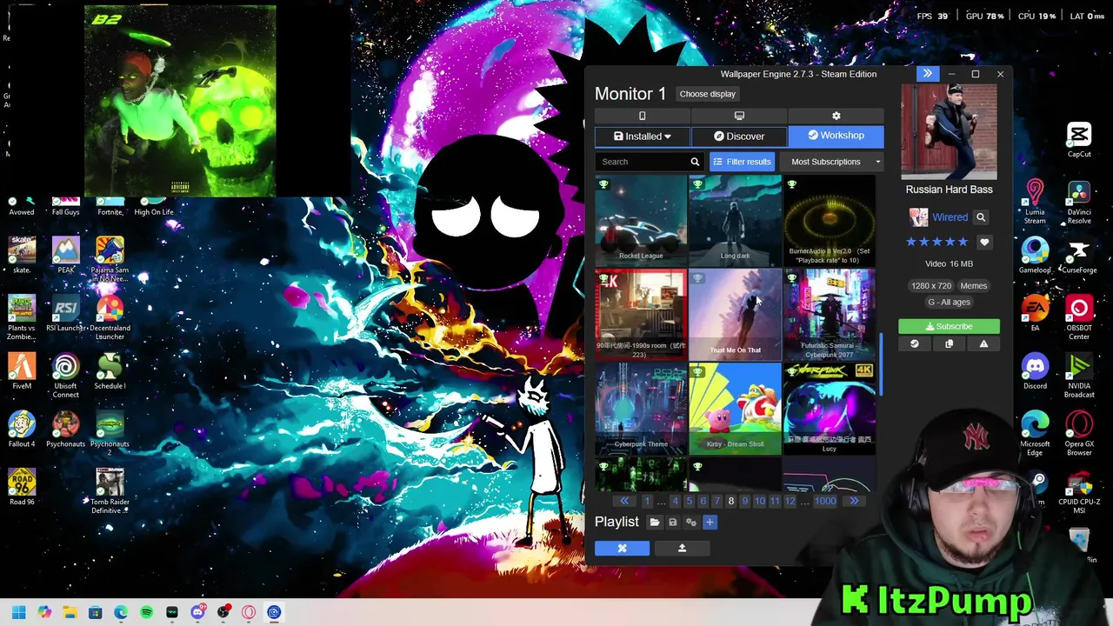Image resolution: width=1113 pixels, height=626 pixels.
Task: Switch to the Discover tab
Action: coord(739,137)
